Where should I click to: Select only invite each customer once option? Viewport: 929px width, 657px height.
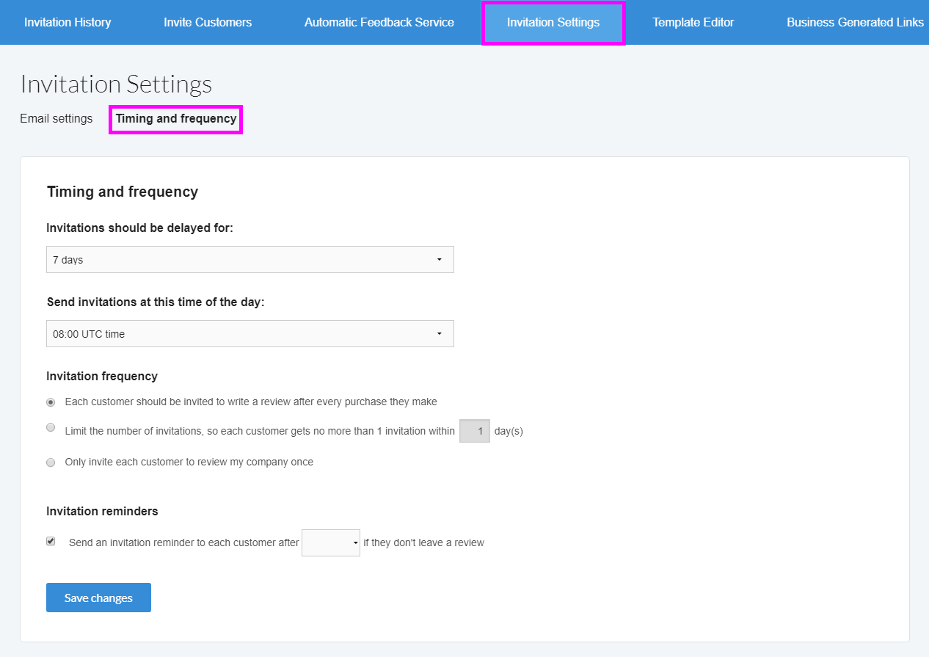click(x=51, y=462)
